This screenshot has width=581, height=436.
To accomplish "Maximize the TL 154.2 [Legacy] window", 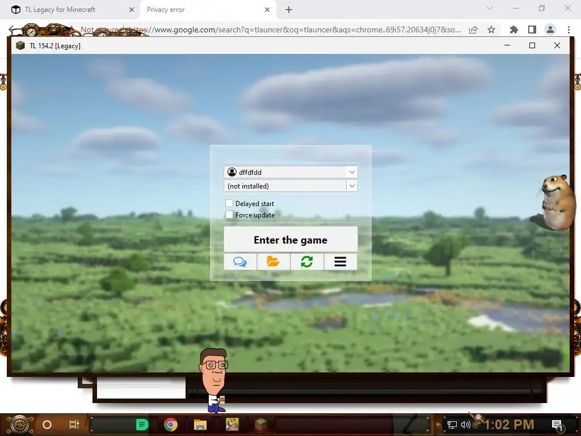I will click(x=532, y=45).
